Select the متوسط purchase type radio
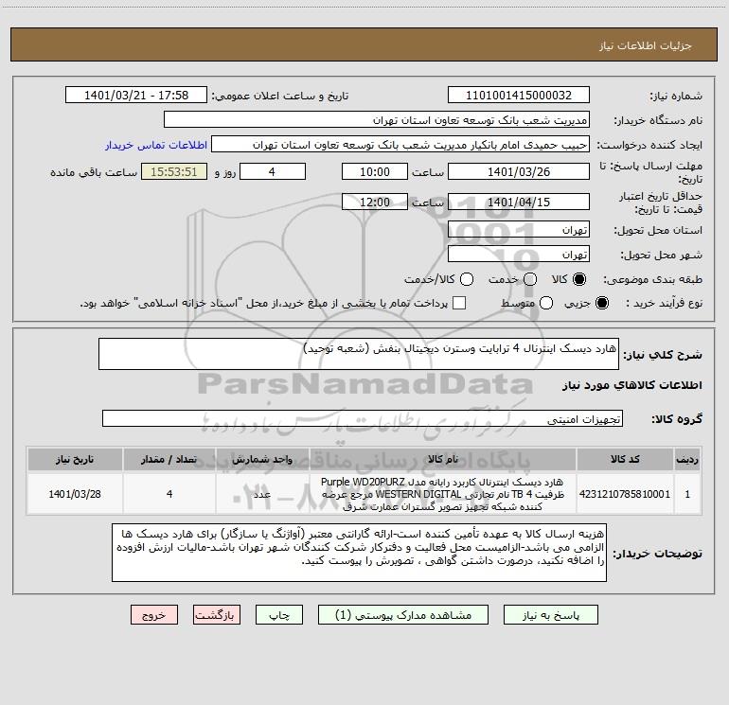This screenshot has width=729, height=705. tap(546, 303)
